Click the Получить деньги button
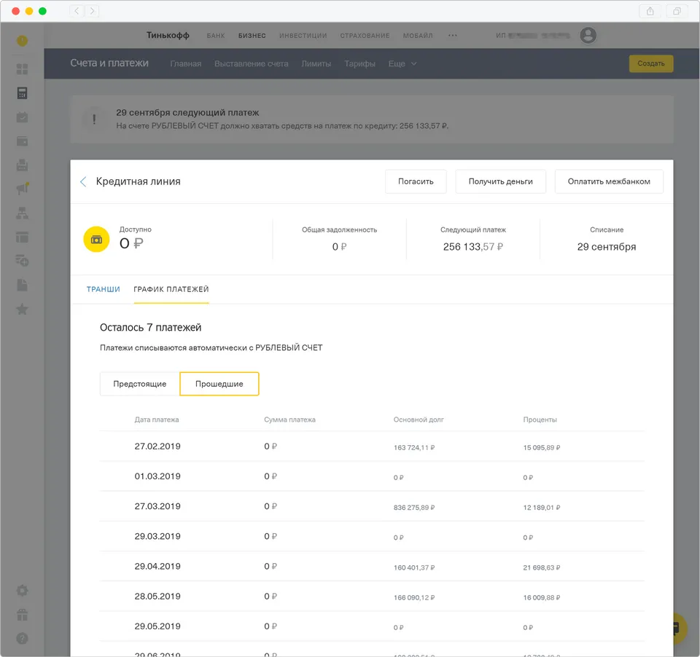This screenshot has height=657, width=700. (x=500, y=181)
